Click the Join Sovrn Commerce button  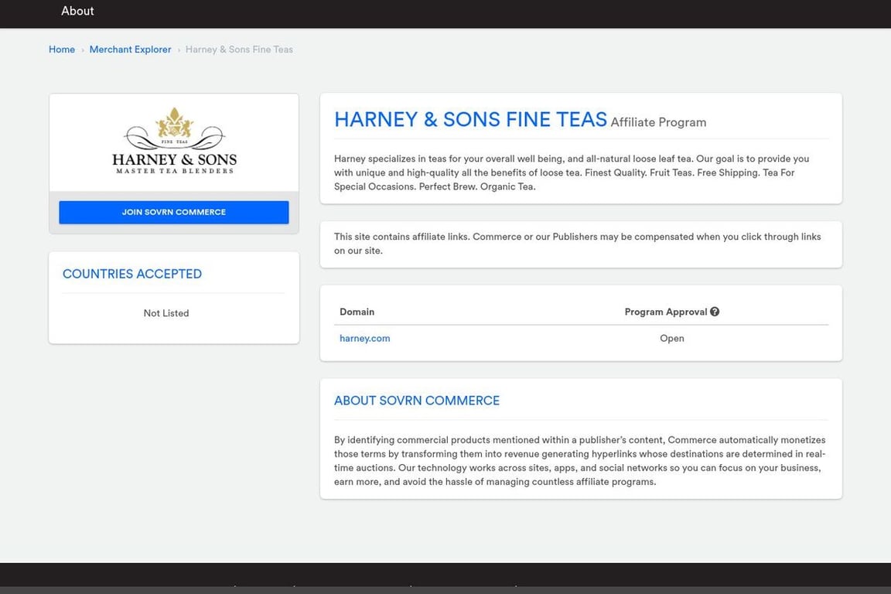[x=174, y=212]
